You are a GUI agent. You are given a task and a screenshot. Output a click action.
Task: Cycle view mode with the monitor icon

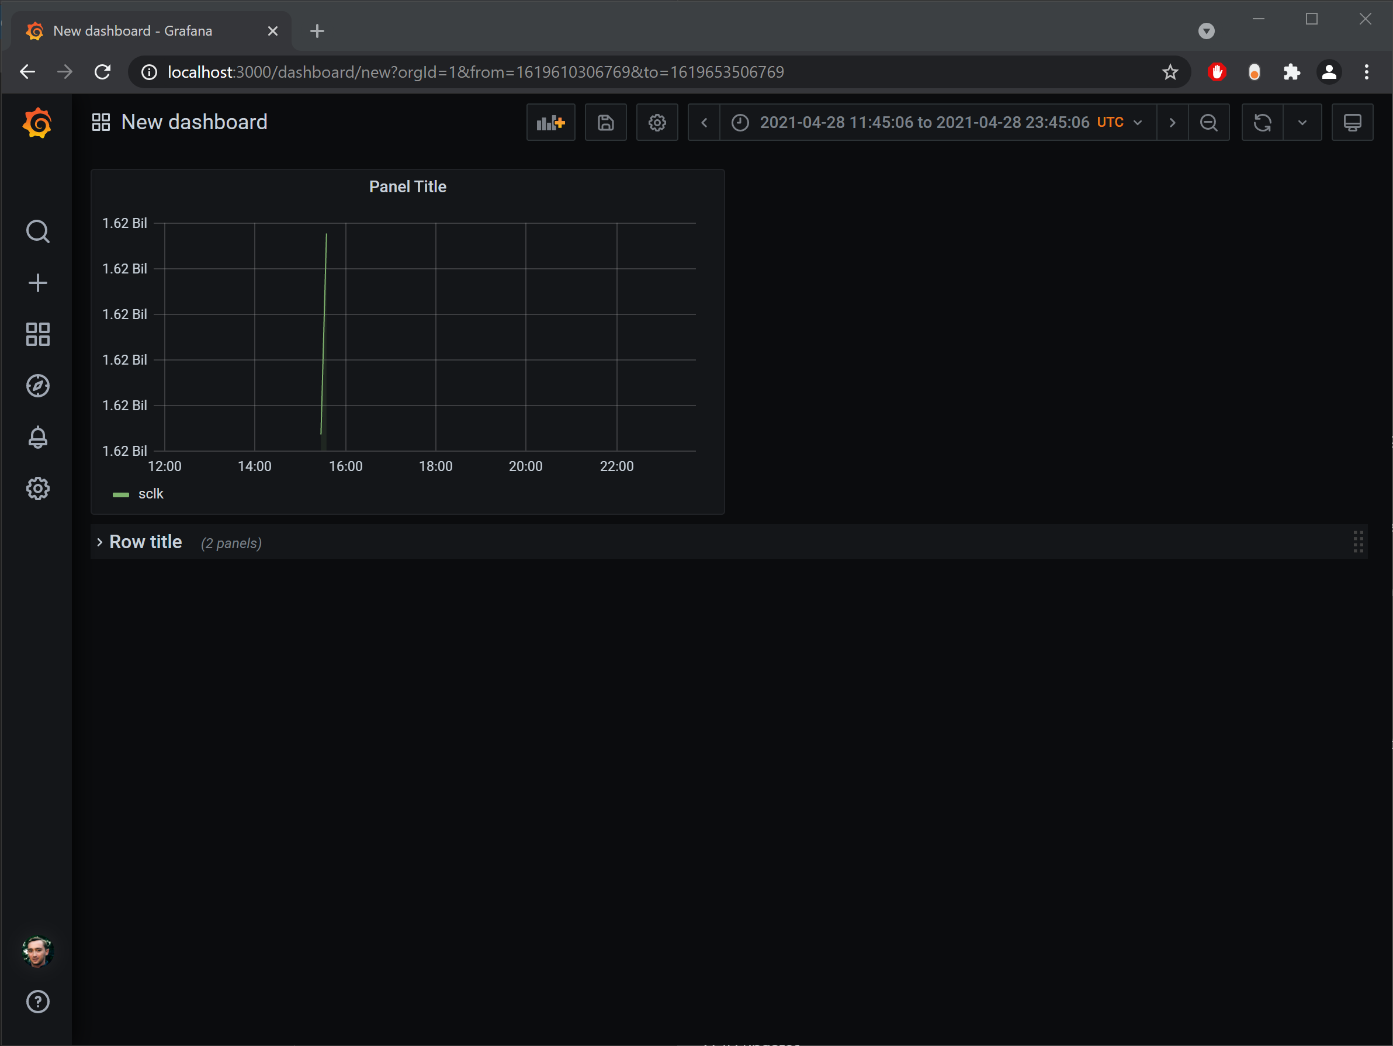pyautogui.click(x=1352, y=122)
